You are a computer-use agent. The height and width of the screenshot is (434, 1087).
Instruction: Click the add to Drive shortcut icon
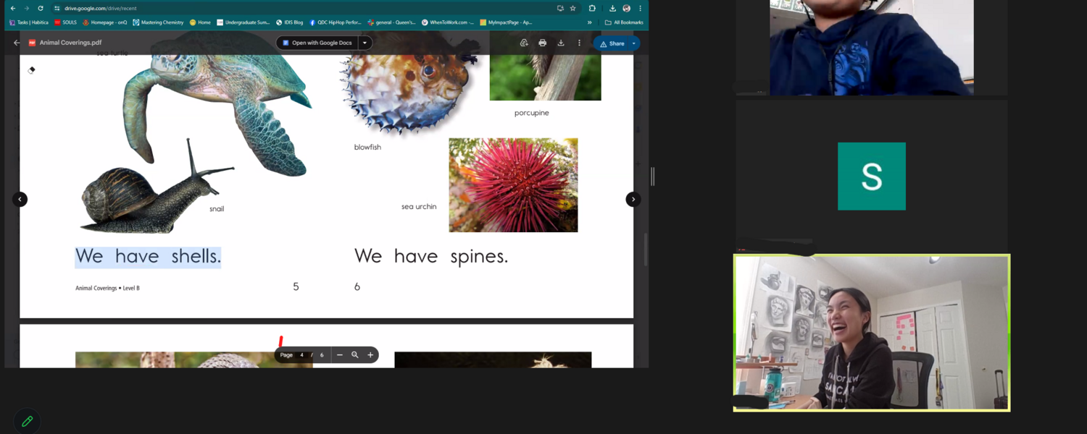pos(524,43)
